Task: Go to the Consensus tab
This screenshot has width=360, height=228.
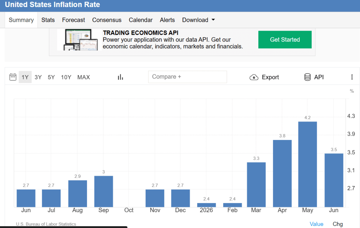Action: tap(107, 20)
